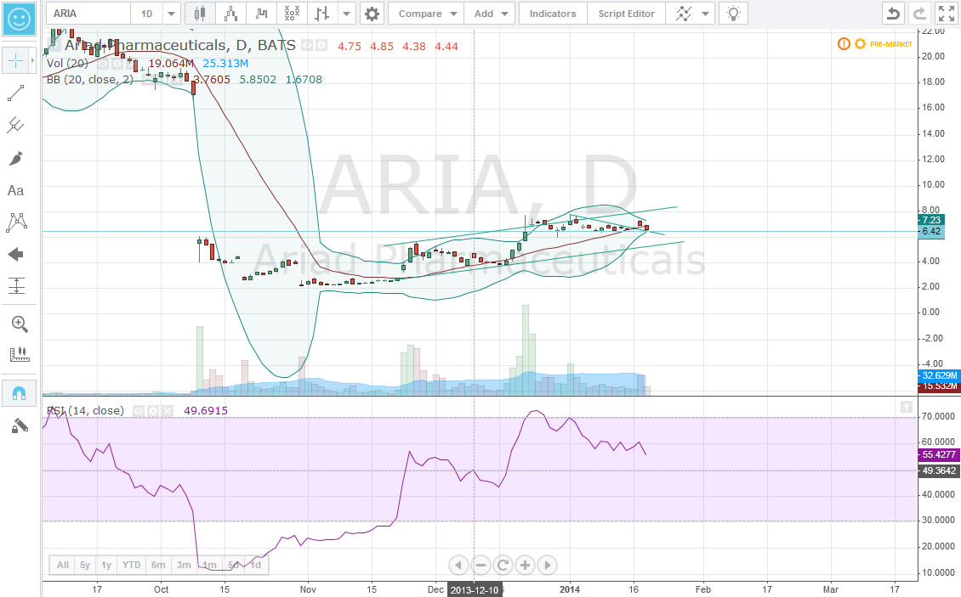Viewport: 961px width, 597px height.
Task: Open the timeframe dropdown next to 1D
Action: point(169,13)
